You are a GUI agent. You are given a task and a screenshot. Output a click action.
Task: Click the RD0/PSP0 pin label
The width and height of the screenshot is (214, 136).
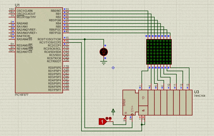[55, 68]
